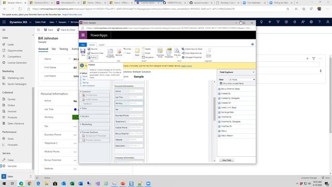The width and height of the screenshot is (332, 187).
Task: Open Opportunities in the Dynamics sitemap
Action: [x=15, y=51]
